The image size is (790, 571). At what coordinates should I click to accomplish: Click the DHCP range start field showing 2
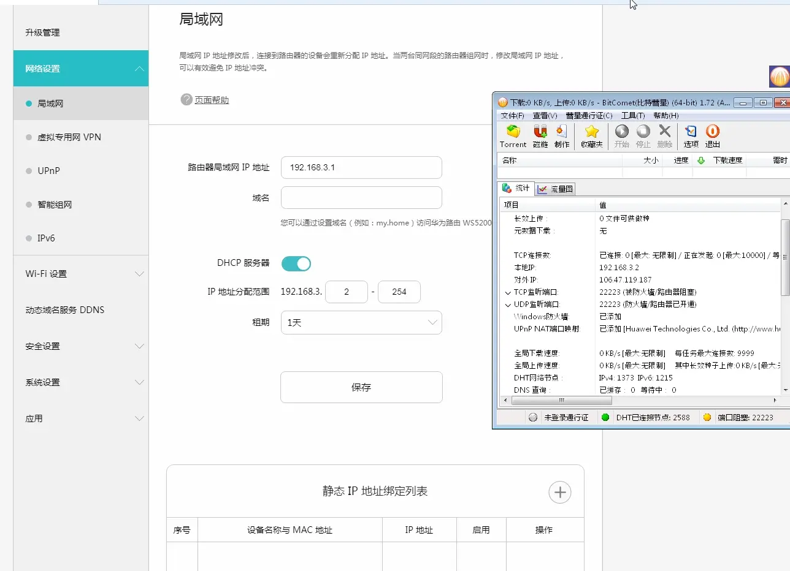tap(347, 292)
